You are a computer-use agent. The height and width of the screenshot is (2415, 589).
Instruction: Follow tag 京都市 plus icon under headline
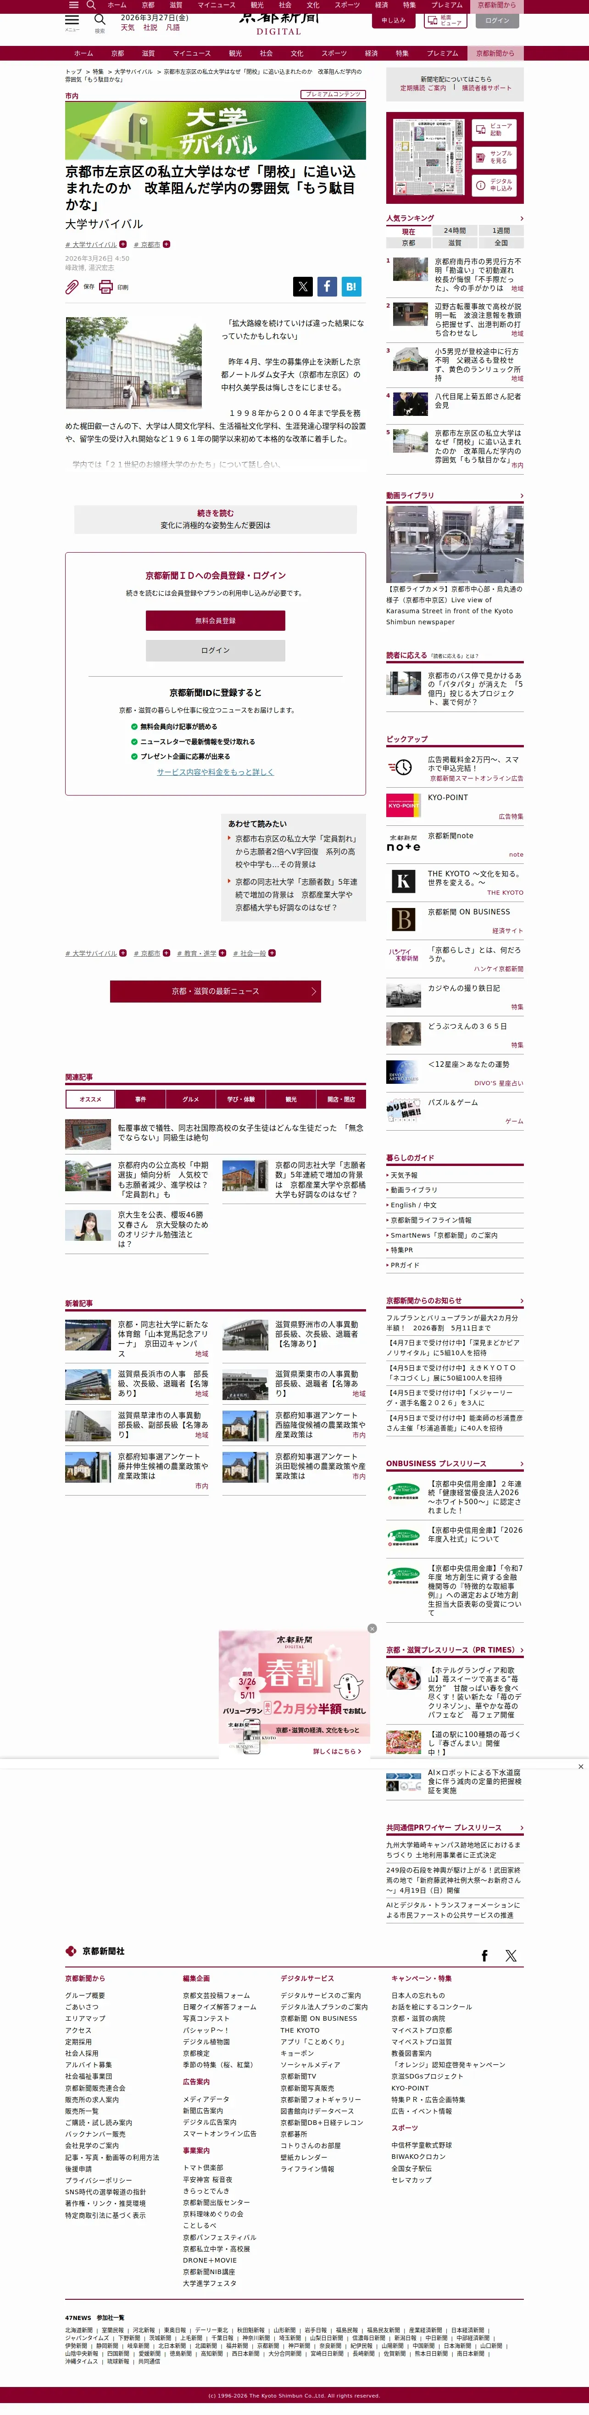point(166,244)
